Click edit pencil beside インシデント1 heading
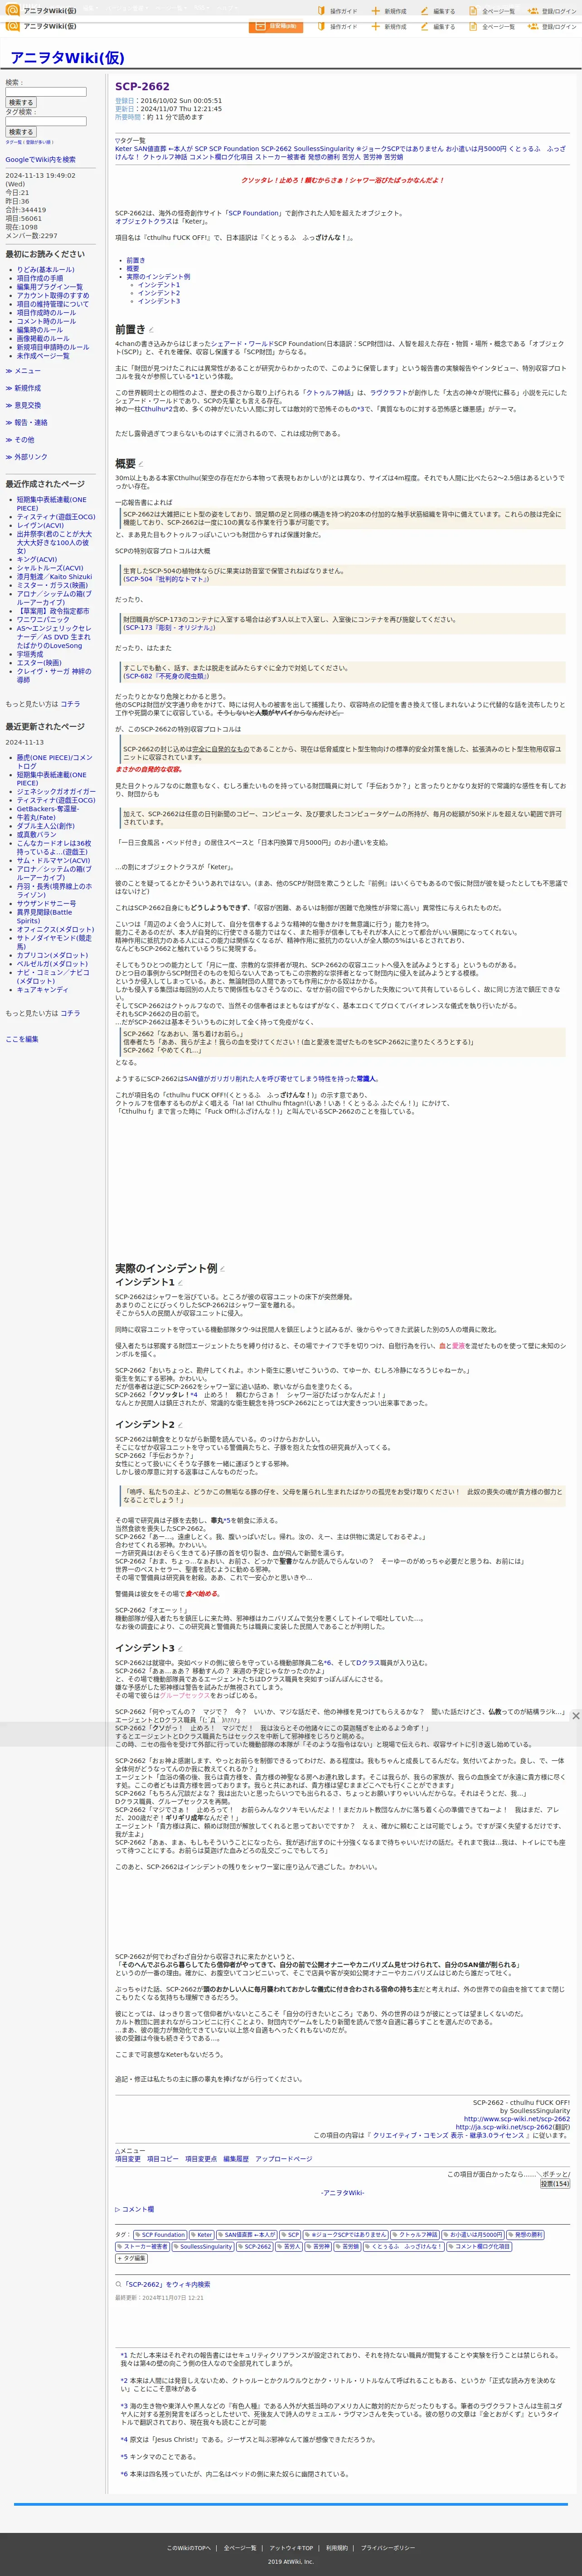 (180, 1283)
